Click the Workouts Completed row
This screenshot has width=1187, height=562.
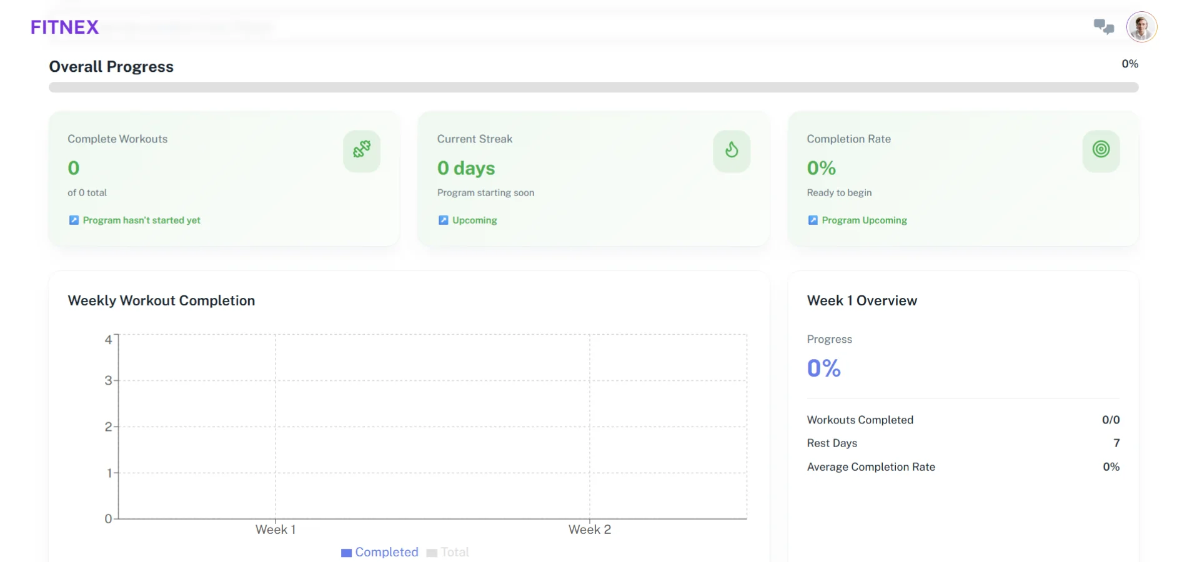click(963, 420)
